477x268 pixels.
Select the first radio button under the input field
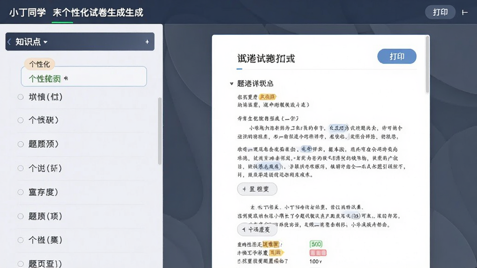pos(20,97)
